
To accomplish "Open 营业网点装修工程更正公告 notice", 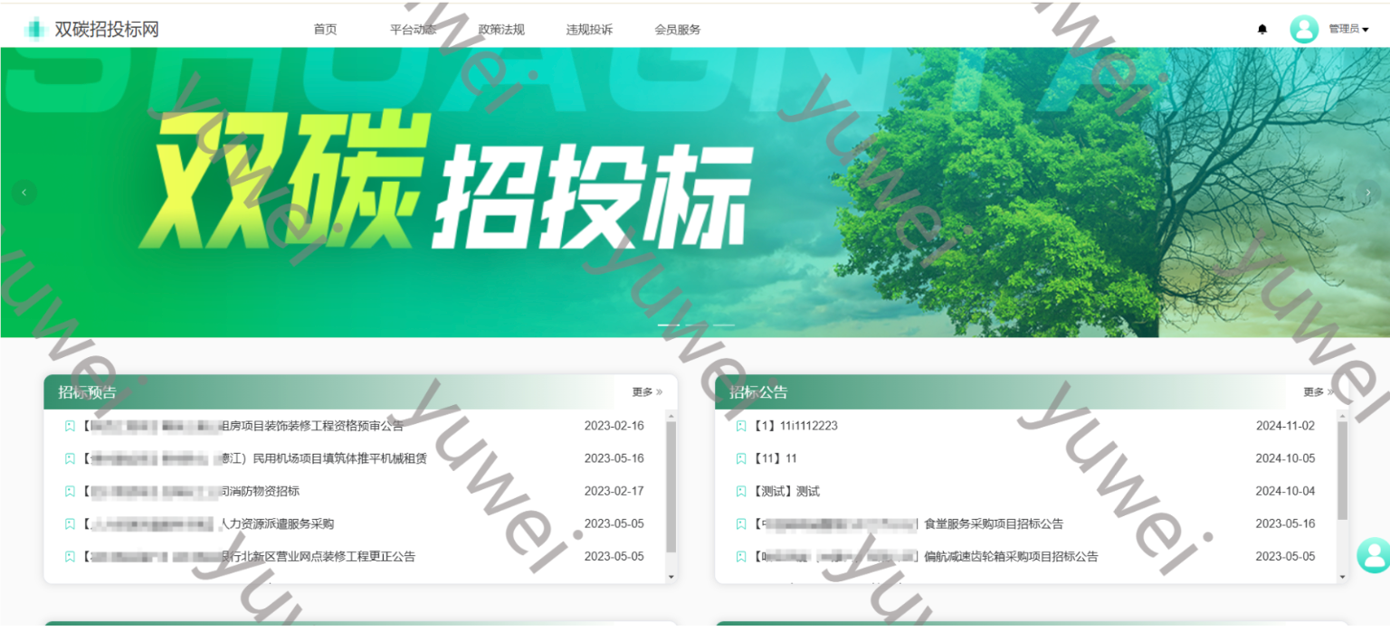I will coord(249,556).
